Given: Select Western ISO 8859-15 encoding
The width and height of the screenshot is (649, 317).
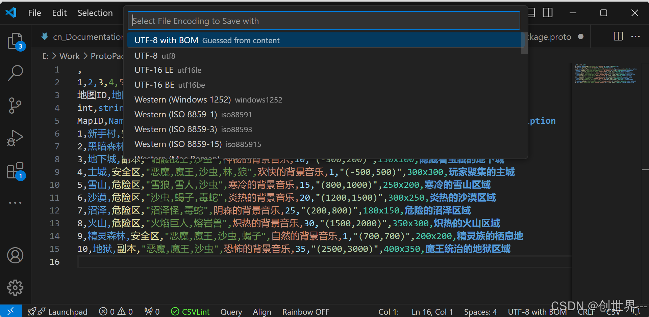Looking at the screenshot, I should click(x=324, y=144).
